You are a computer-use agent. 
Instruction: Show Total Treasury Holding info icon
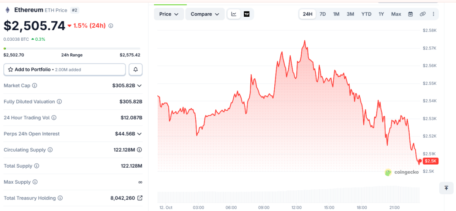pos(60,198)
